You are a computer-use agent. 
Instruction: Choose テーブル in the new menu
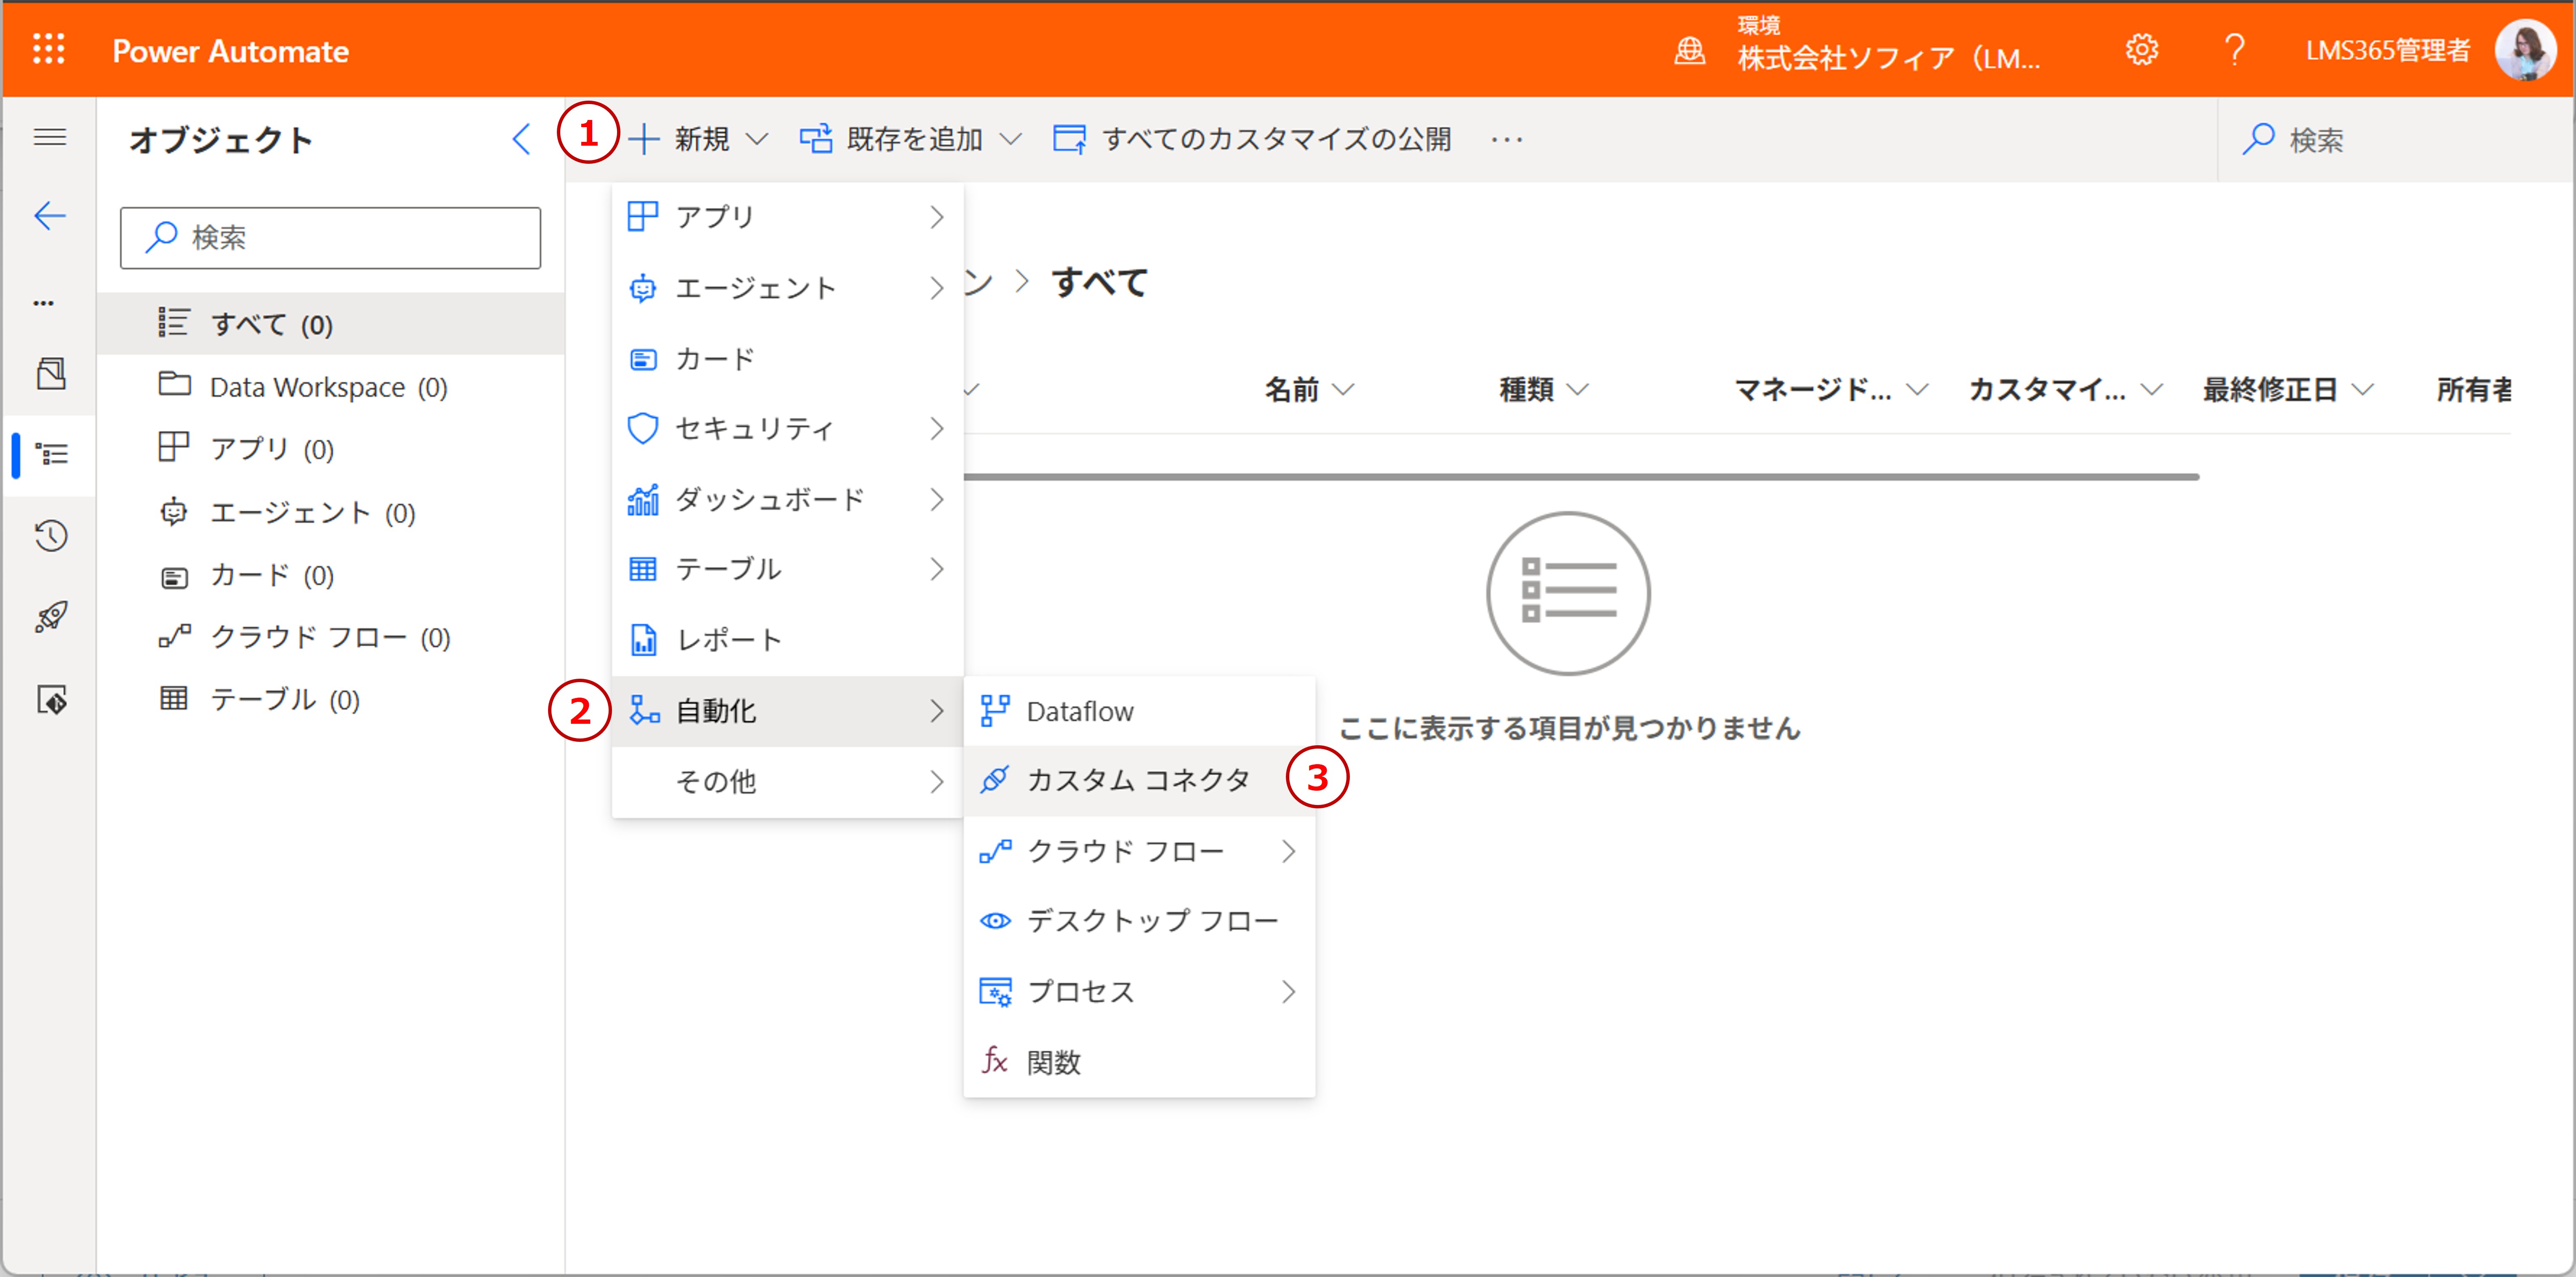(787, 569)
